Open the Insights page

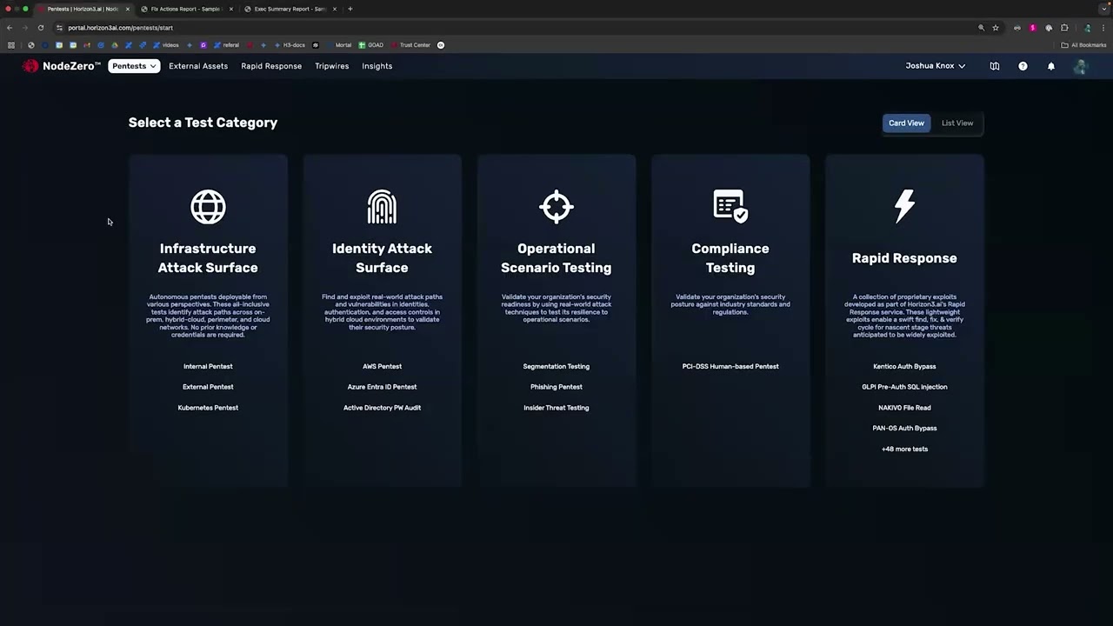pyautogui.click(x=377, y=66)
